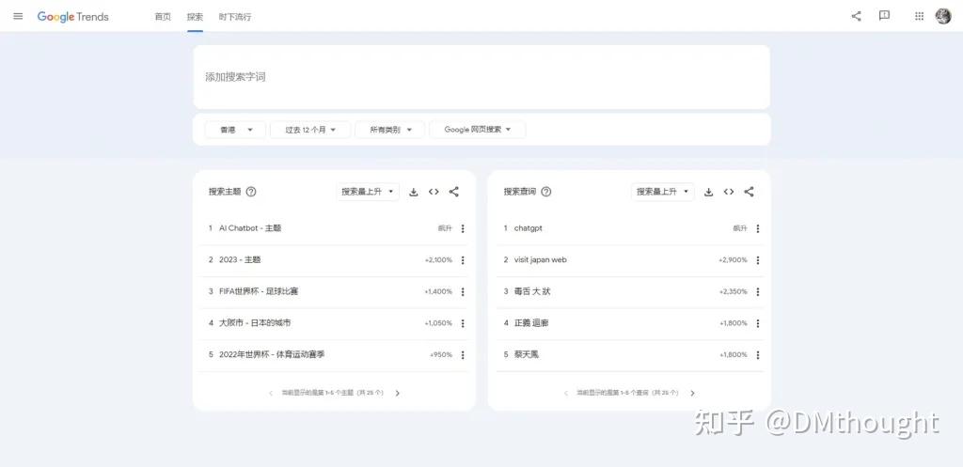
Task: Open the 过去 12 个月 time range dropdown
Action: (310, 130)
